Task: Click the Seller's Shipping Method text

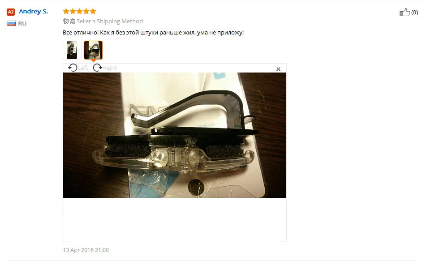Action: click(x=110, y=21)
